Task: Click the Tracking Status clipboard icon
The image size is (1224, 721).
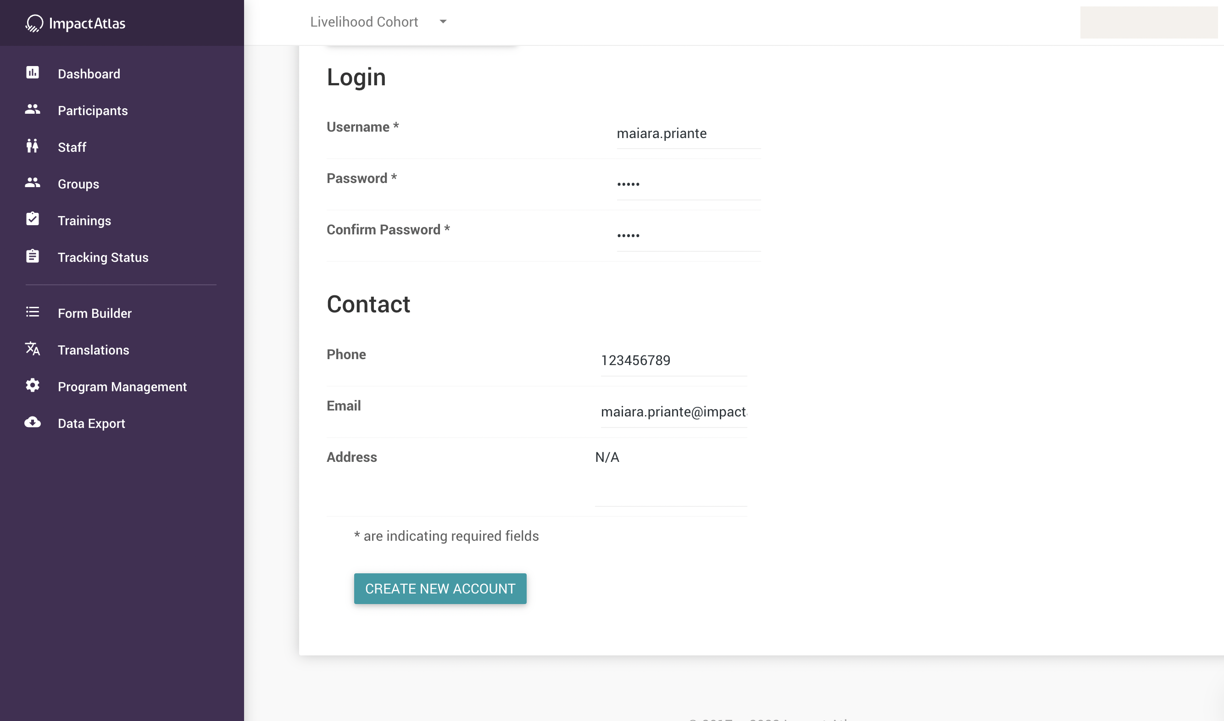Action: pyautogui.click(x=33, y=256)
